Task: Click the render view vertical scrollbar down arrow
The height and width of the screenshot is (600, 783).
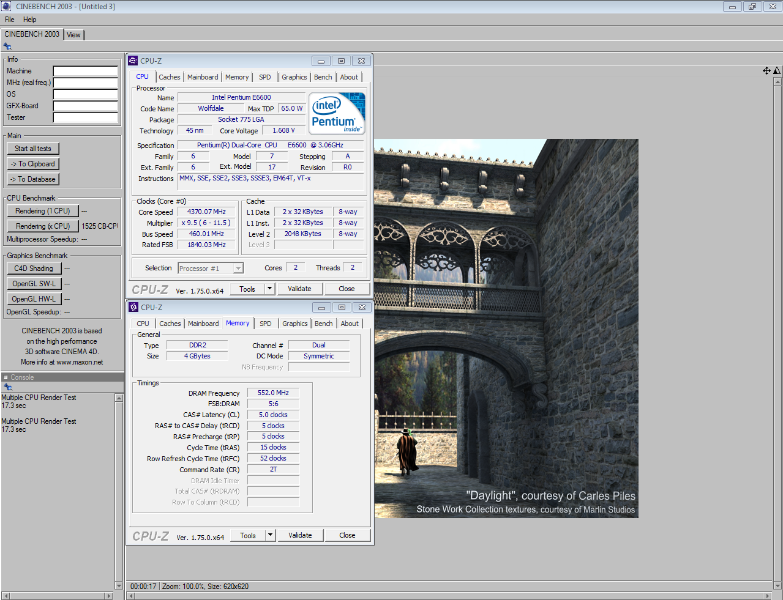Action: pos(777,586)
